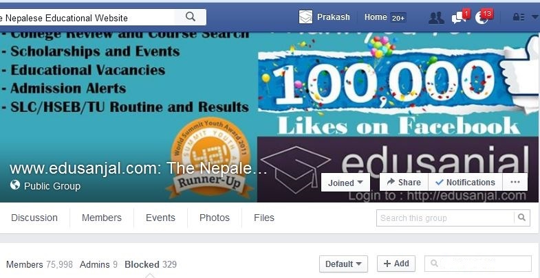This screenshot has height=278, width=540.
Task: Open the account menu arrow at top right
Action: (534, 17)
